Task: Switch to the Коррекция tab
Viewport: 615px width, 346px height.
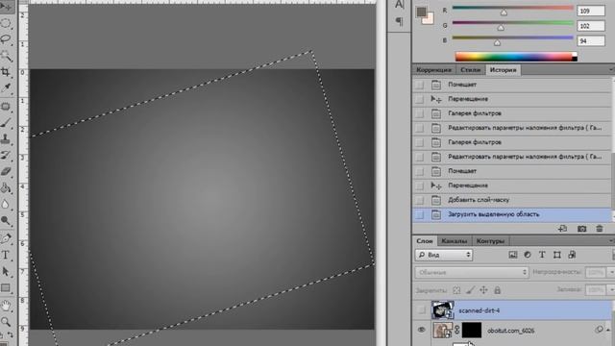Action: pyautogui.click(x=433, y=70)
